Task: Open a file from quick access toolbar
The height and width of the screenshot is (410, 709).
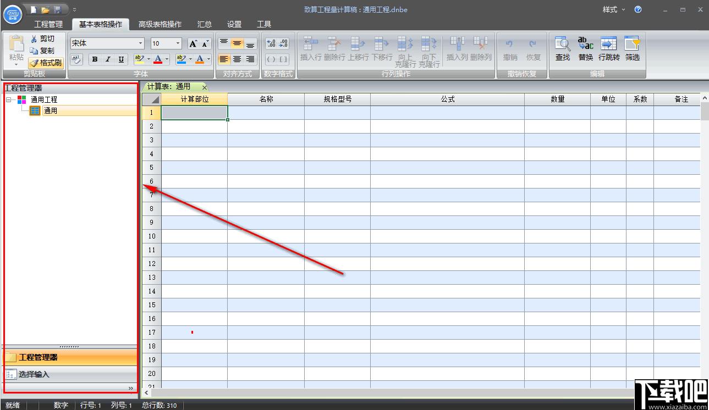Action: [x=46, y=10]
